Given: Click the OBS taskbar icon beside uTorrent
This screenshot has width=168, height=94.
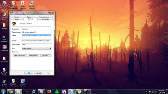Looking at the screenshot, I should [87, 92].
